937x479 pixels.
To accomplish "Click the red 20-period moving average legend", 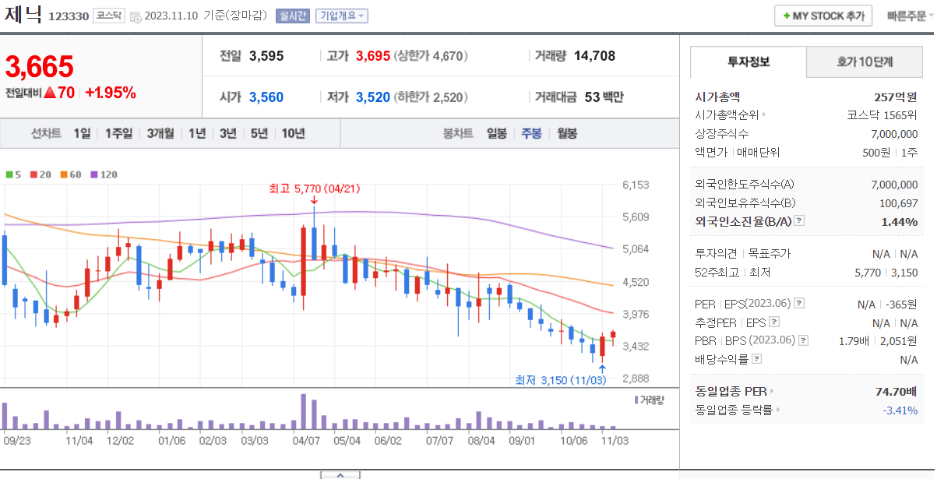I will [40, 174].
